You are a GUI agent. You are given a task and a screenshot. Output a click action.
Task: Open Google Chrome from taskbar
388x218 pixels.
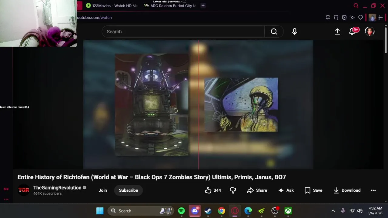click(x=222, y=211)
